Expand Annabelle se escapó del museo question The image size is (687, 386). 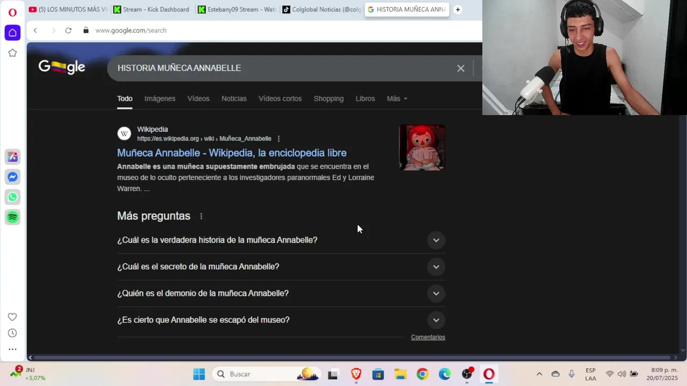point(281,320)
